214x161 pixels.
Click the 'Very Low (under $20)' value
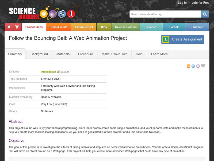(x=54, y=104)
